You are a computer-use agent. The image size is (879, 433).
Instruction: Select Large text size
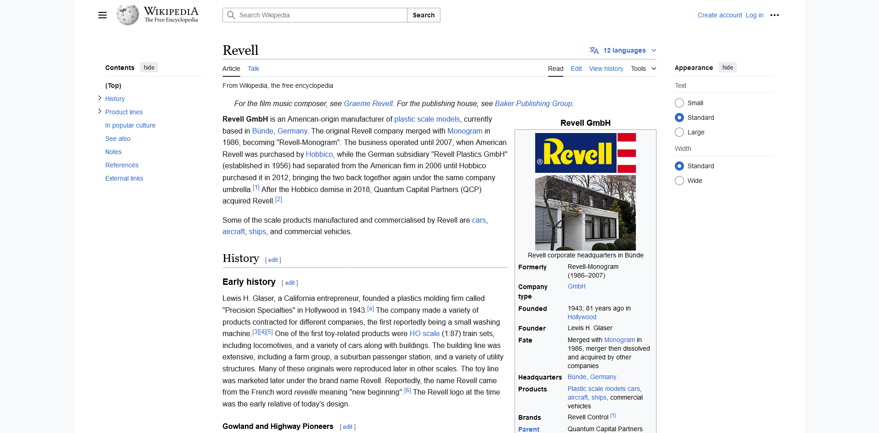[x=679, y=132]
